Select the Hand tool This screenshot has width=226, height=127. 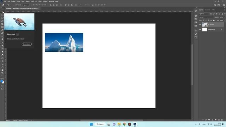pos(2,70)
